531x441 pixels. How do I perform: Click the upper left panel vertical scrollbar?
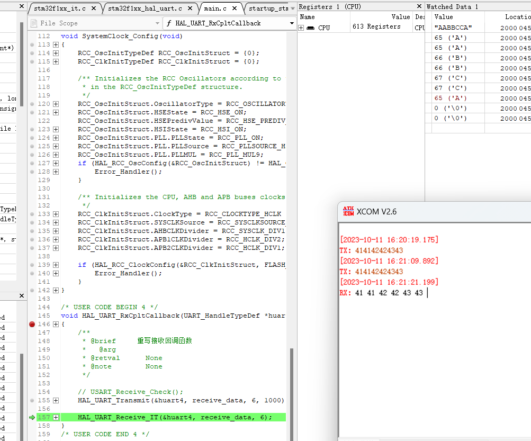pyautogui.click(x=22, y=65)
